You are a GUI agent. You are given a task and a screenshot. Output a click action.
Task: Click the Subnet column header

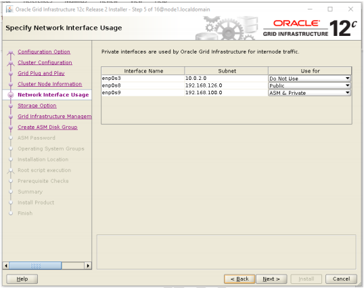pos(227,71)
